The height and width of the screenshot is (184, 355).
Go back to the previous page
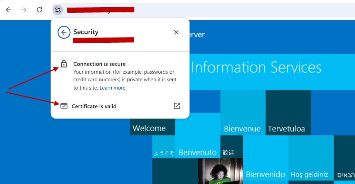click(9, 10)
